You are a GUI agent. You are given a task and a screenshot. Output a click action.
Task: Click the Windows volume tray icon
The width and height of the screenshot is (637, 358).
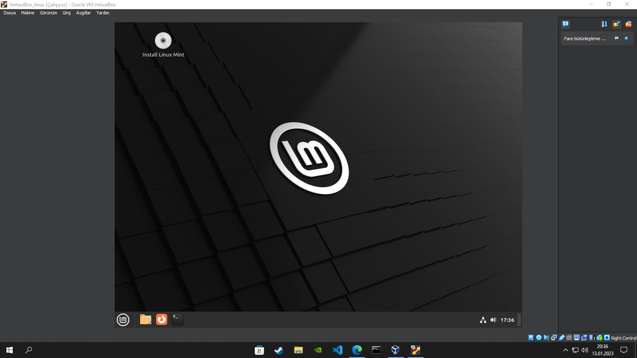tap(585, 350)
